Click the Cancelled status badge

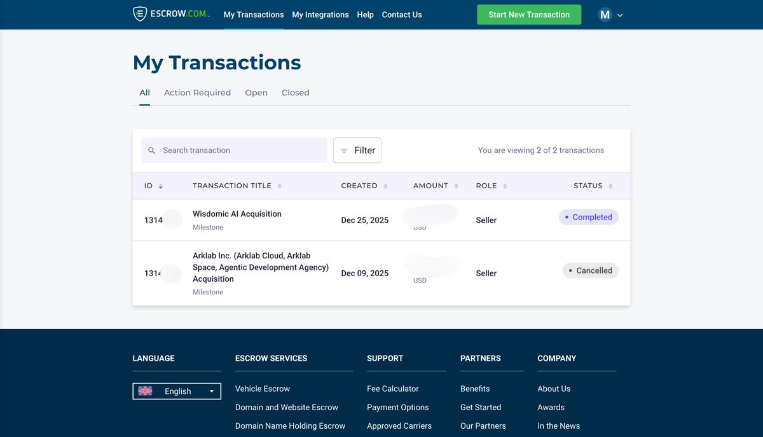591,270
